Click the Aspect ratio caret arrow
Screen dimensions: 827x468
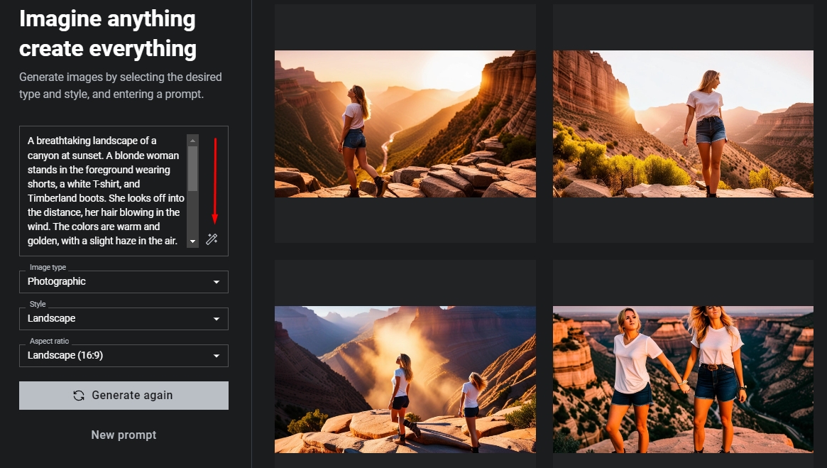pyautogui.click(x=217, y=356)
